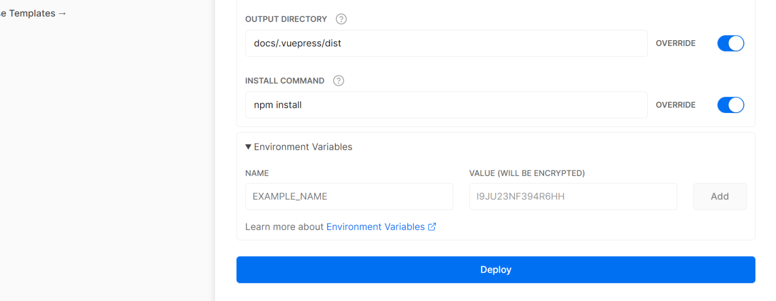Viewport: 776px width, 301px height.
Task: Click the arrow icon beside Templates
Action: coord(62,14)
